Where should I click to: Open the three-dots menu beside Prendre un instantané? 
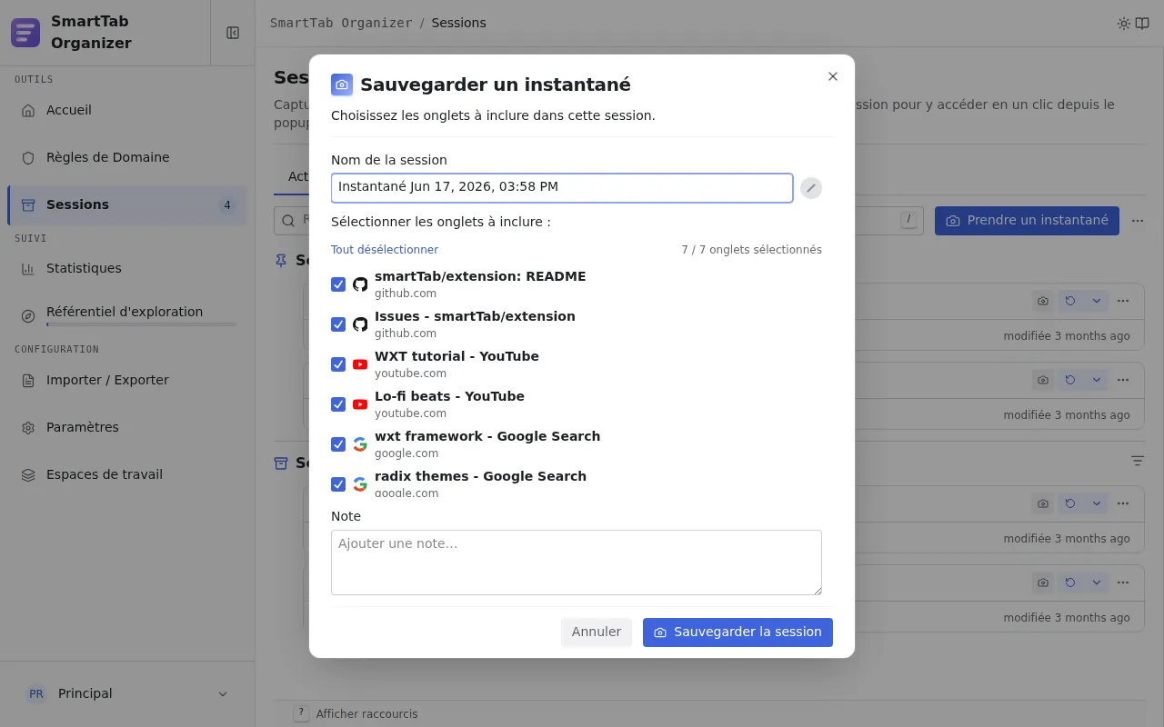point(1138,221)
